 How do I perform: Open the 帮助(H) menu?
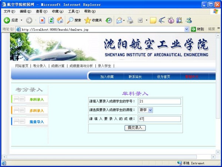(x=90, y=12)
